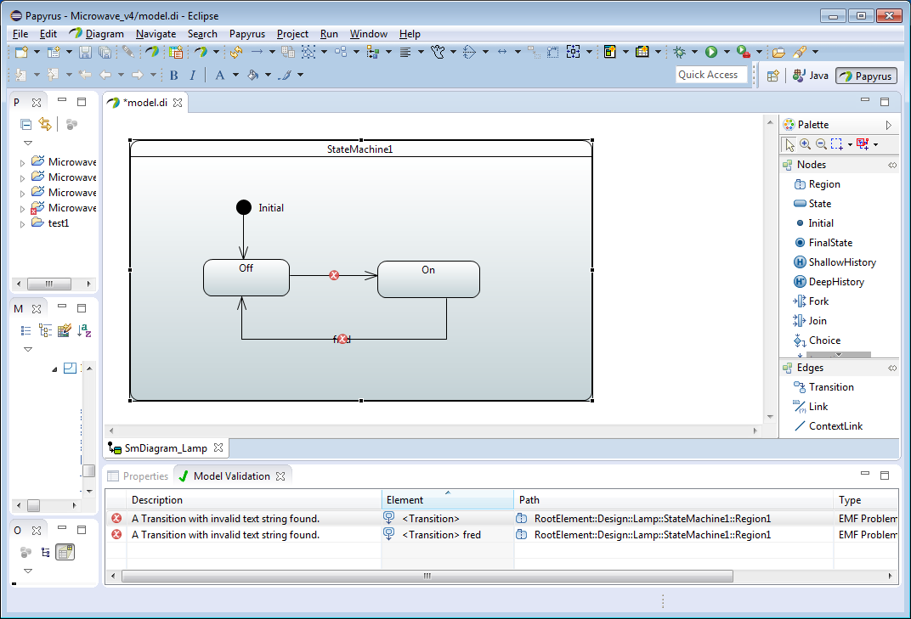Open the Papyrus menu
Screen dimensions: 911x619
(247, 34)
